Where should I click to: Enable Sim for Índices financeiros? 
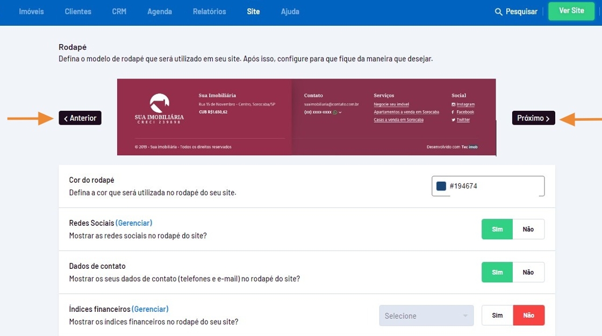[497, 315]
